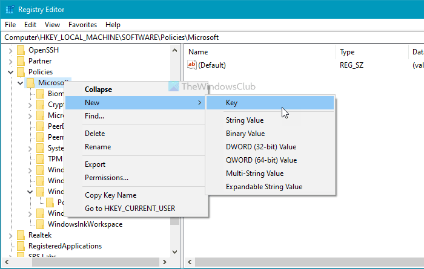Select the OpenSSH tree label

44,50
